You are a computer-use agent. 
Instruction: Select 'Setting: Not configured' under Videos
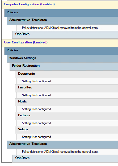tap(36, 137)
